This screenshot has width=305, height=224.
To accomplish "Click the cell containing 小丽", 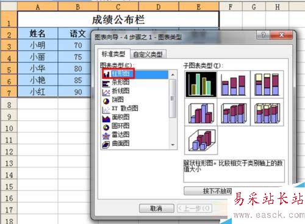I will [38, 57].
